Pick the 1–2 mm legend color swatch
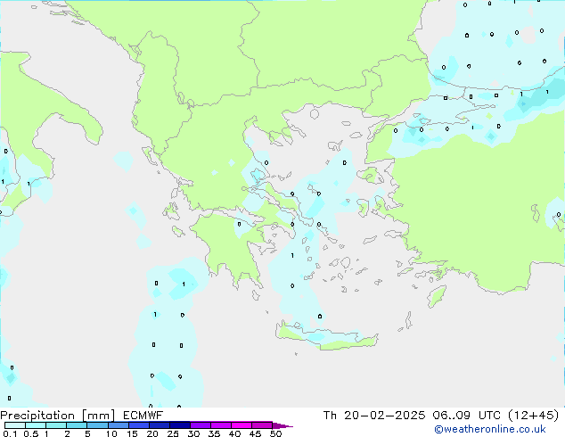This screenshot has width=565, height=437. tap(56, 425)
